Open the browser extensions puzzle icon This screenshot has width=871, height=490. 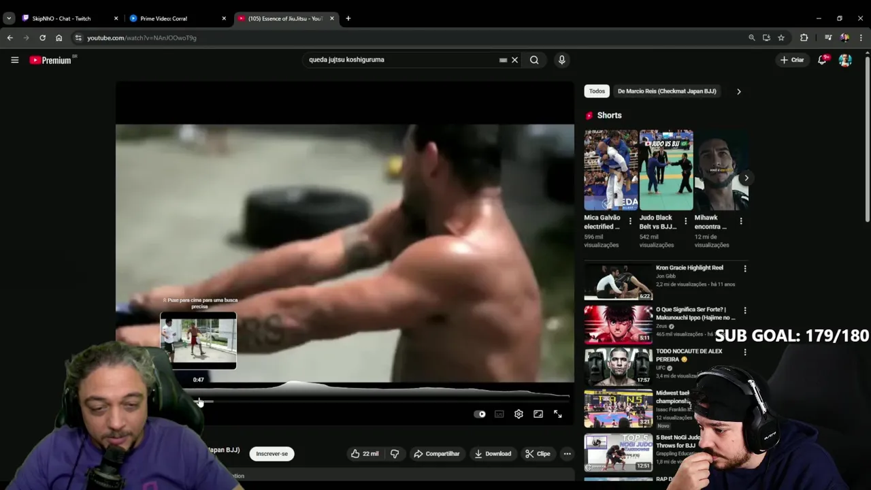point(804,38)
